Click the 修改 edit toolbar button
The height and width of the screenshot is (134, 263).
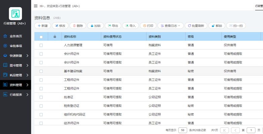tap(60, 26)
